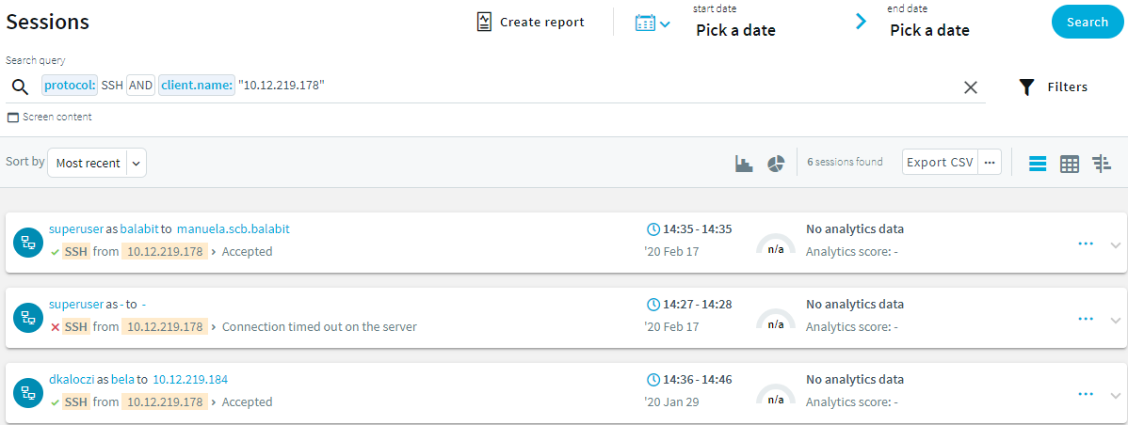Click the bar chart timeline icon
Viewport: 1128px width, 425px height.
tap(744, 164)
